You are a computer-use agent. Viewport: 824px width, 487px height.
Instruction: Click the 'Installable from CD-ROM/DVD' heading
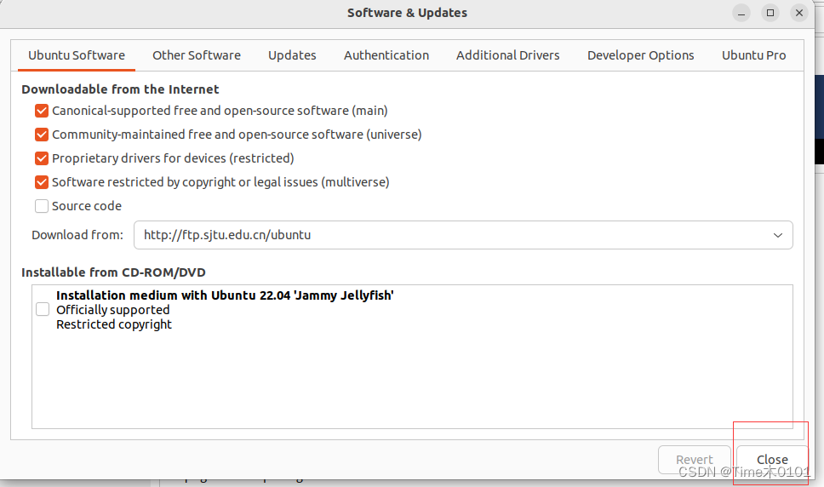113,272
